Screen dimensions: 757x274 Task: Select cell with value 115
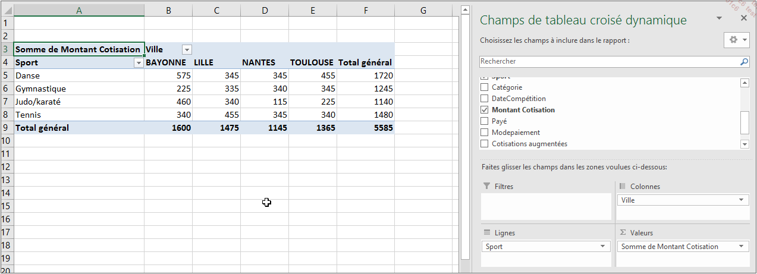click(265, 102)
